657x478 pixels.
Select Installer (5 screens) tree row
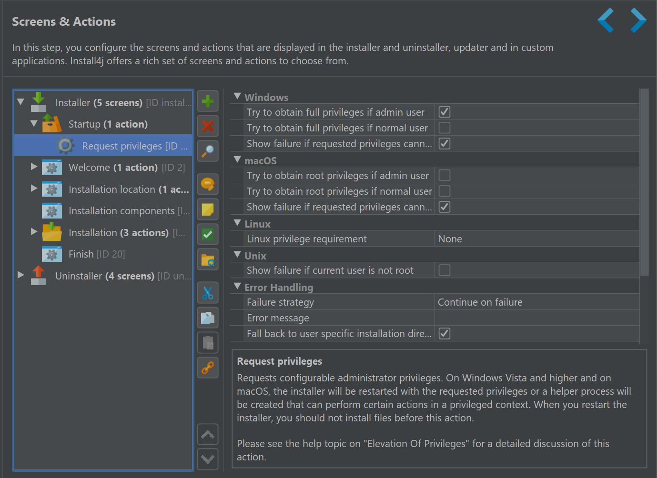coord(103,103)
